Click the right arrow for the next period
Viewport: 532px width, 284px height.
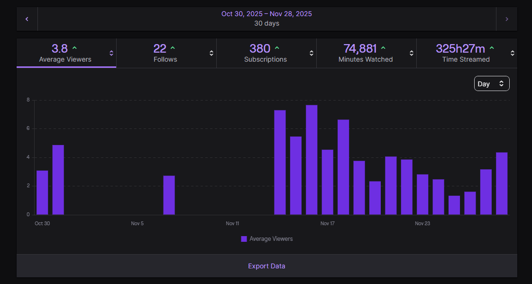pos(506,19)
